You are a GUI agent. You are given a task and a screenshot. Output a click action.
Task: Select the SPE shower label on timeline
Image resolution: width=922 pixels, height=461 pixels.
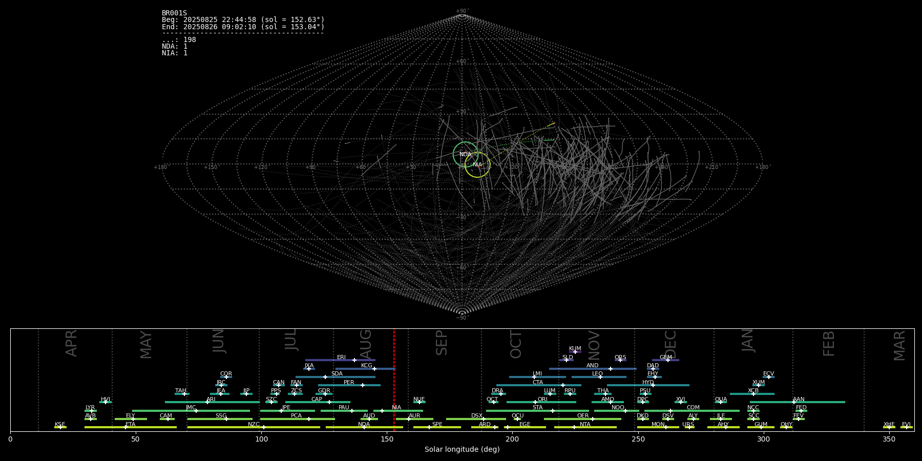click(x=437, y=425)
